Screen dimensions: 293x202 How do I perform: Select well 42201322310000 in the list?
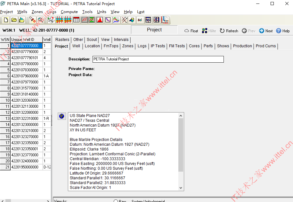[27, 119]
